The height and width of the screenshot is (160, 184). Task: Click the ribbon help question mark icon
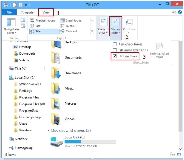coord(180,12)
